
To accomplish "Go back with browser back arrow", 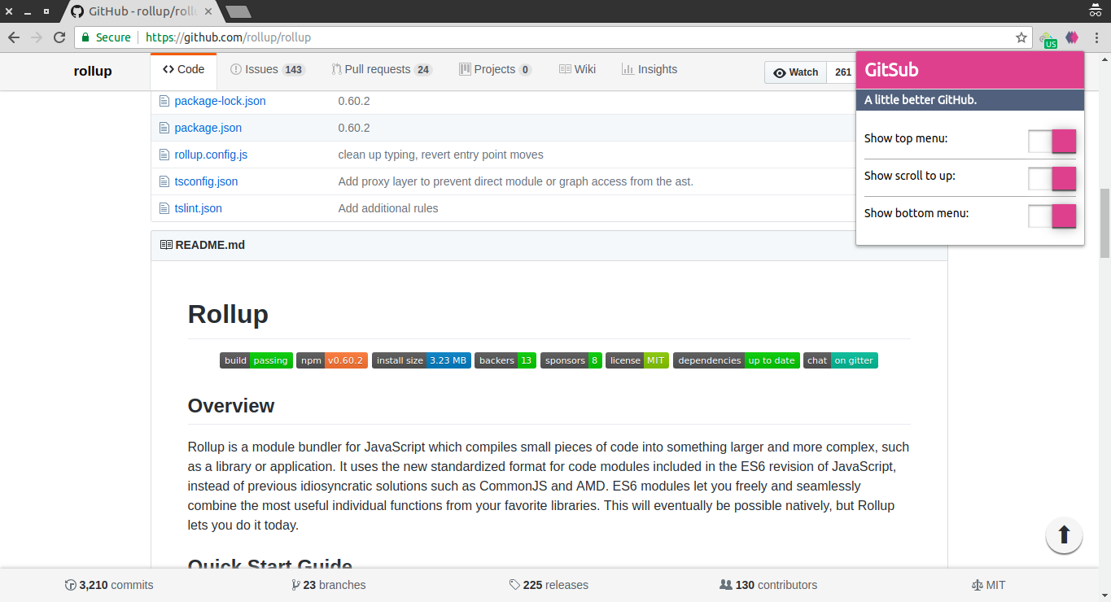I will [14, 37].
